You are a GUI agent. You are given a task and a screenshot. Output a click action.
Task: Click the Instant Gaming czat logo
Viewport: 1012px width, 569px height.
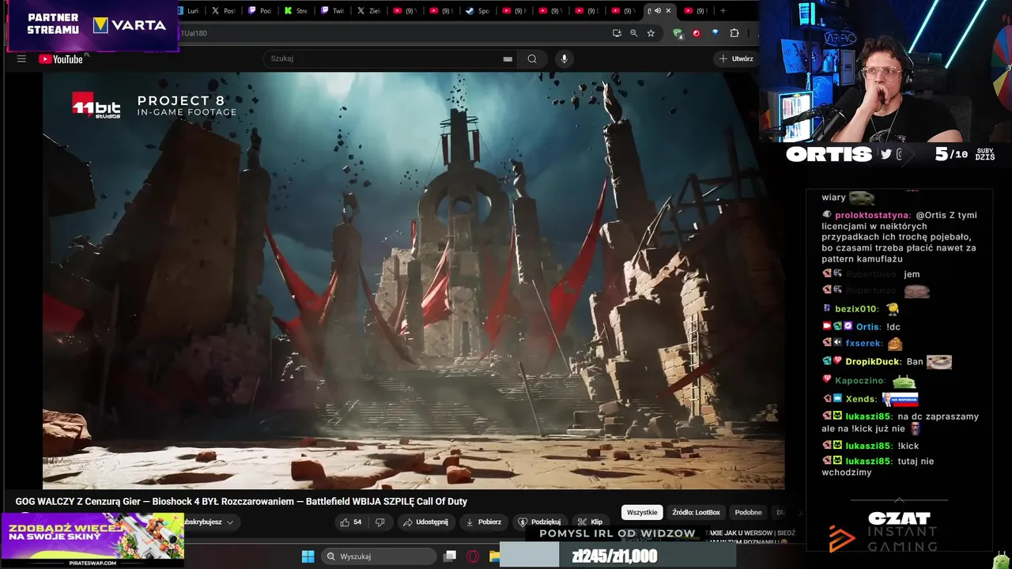coord(883,531)
